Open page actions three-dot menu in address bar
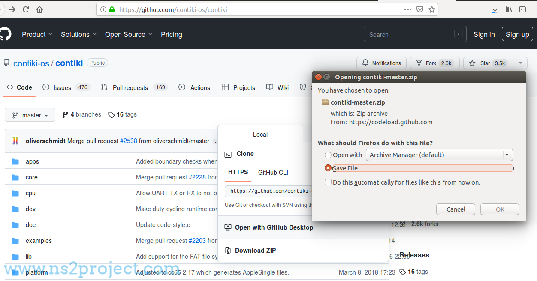This screenshot has height=281, width=537. tap(407, 9)
